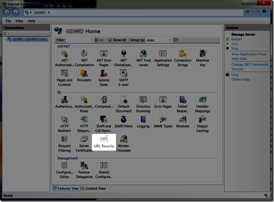Open Request Filtering feature

[x=64, y=144]
